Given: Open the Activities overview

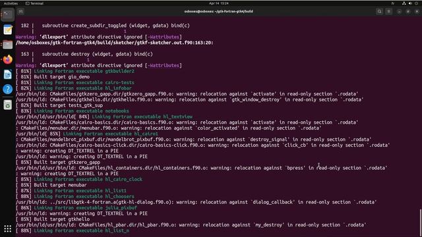Looking at the screenshot, I should tap(11, 3).
